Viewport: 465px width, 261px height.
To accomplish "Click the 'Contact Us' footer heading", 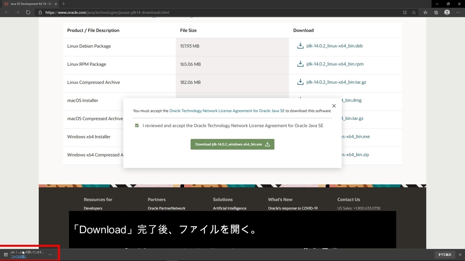I will (349, 200).
